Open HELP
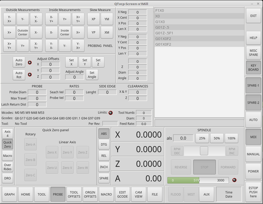263x204 pixels. click(254, 38)
